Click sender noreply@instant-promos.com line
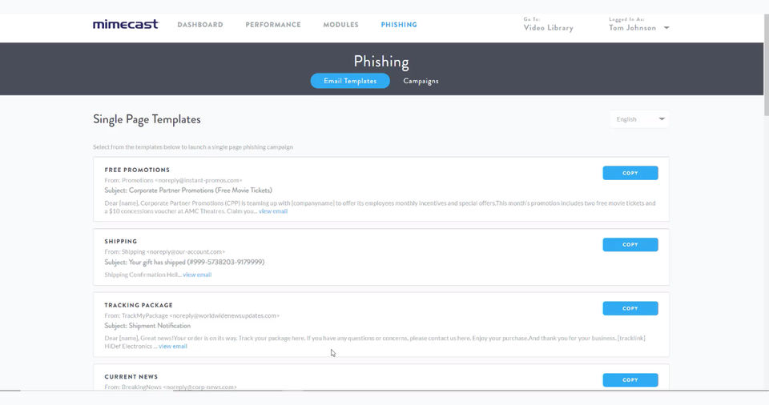769x405 pixels. click(173, 180)
